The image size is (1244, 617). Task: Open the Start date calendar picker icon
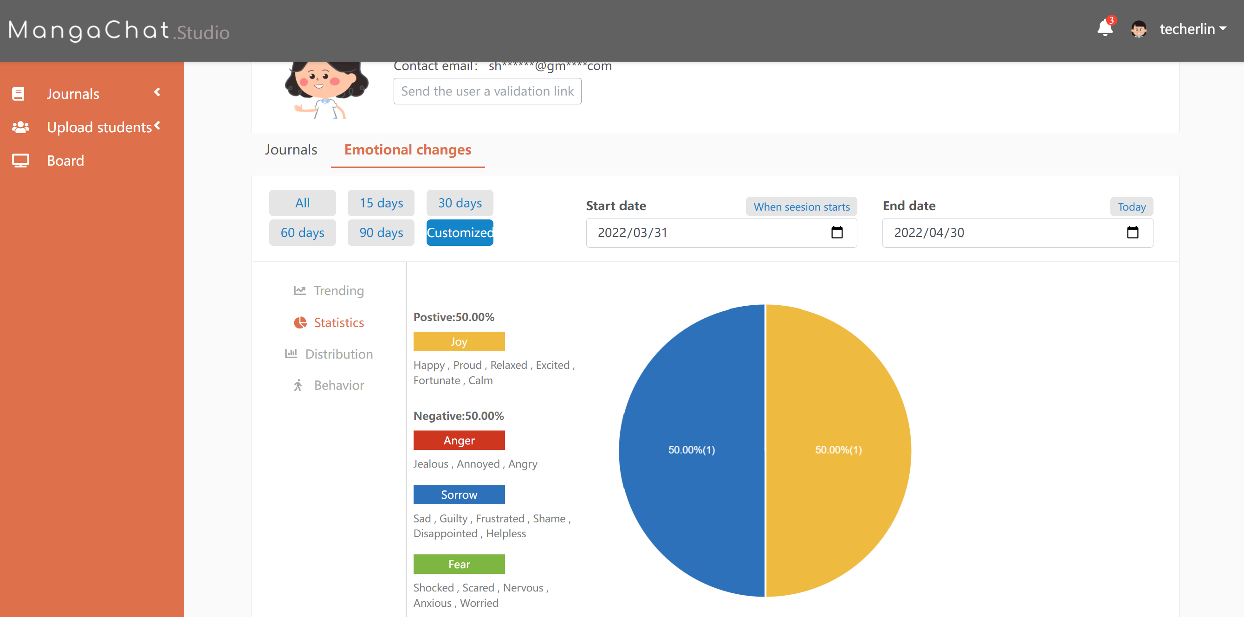(x=837, y=232)
